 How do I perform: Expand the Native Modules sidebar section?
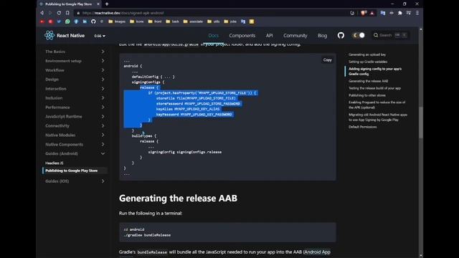click(x=75, y=135)
